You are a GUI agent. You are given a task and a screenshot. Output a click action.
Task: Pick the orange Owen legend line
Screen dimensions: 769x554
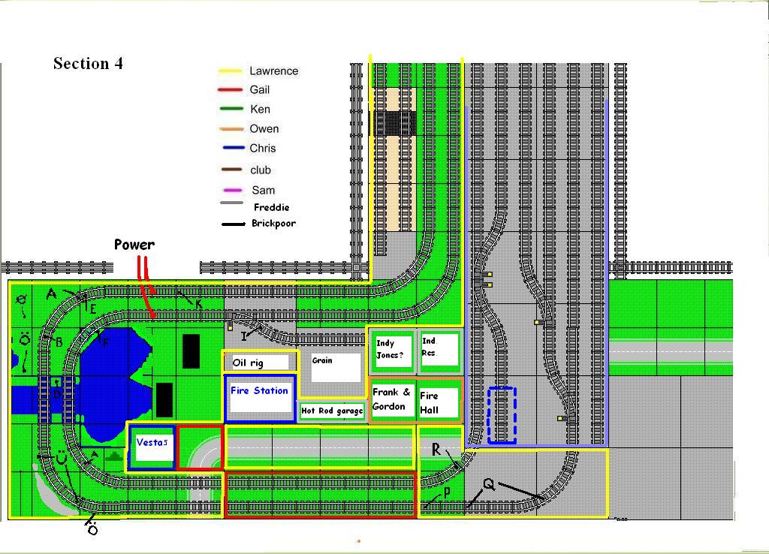point(230,129)
